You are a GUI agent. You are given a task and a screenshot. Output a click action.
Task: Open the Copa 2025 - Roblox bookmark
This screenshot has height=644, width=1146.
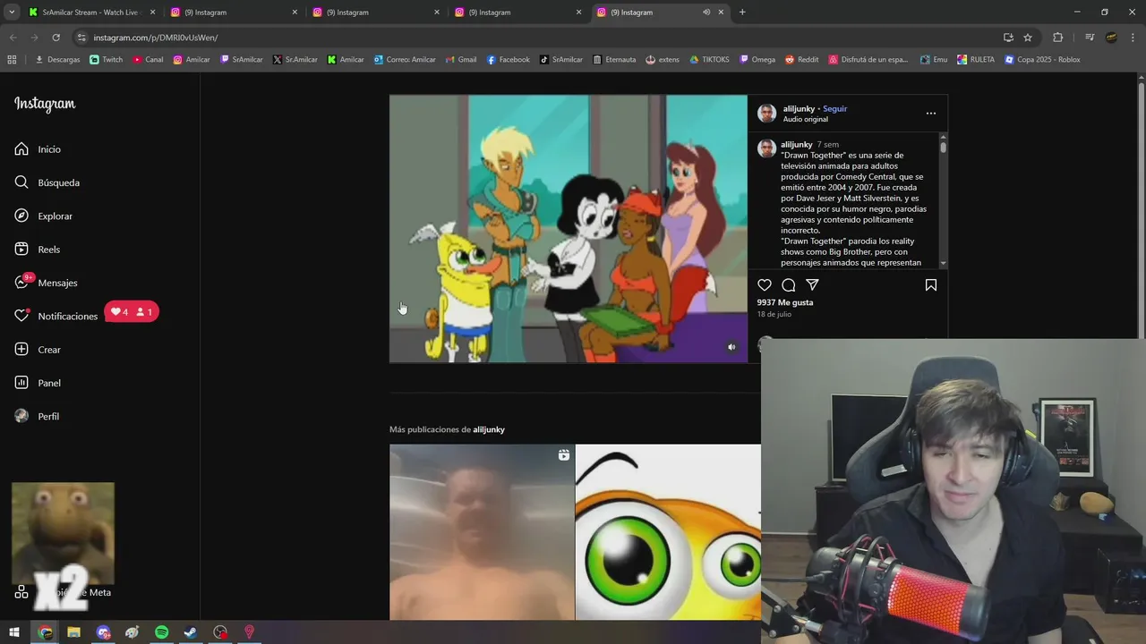[1042, 60]
